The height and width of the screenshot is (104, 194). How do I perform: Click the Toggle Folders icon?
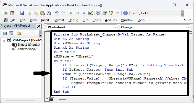(19, 33)
